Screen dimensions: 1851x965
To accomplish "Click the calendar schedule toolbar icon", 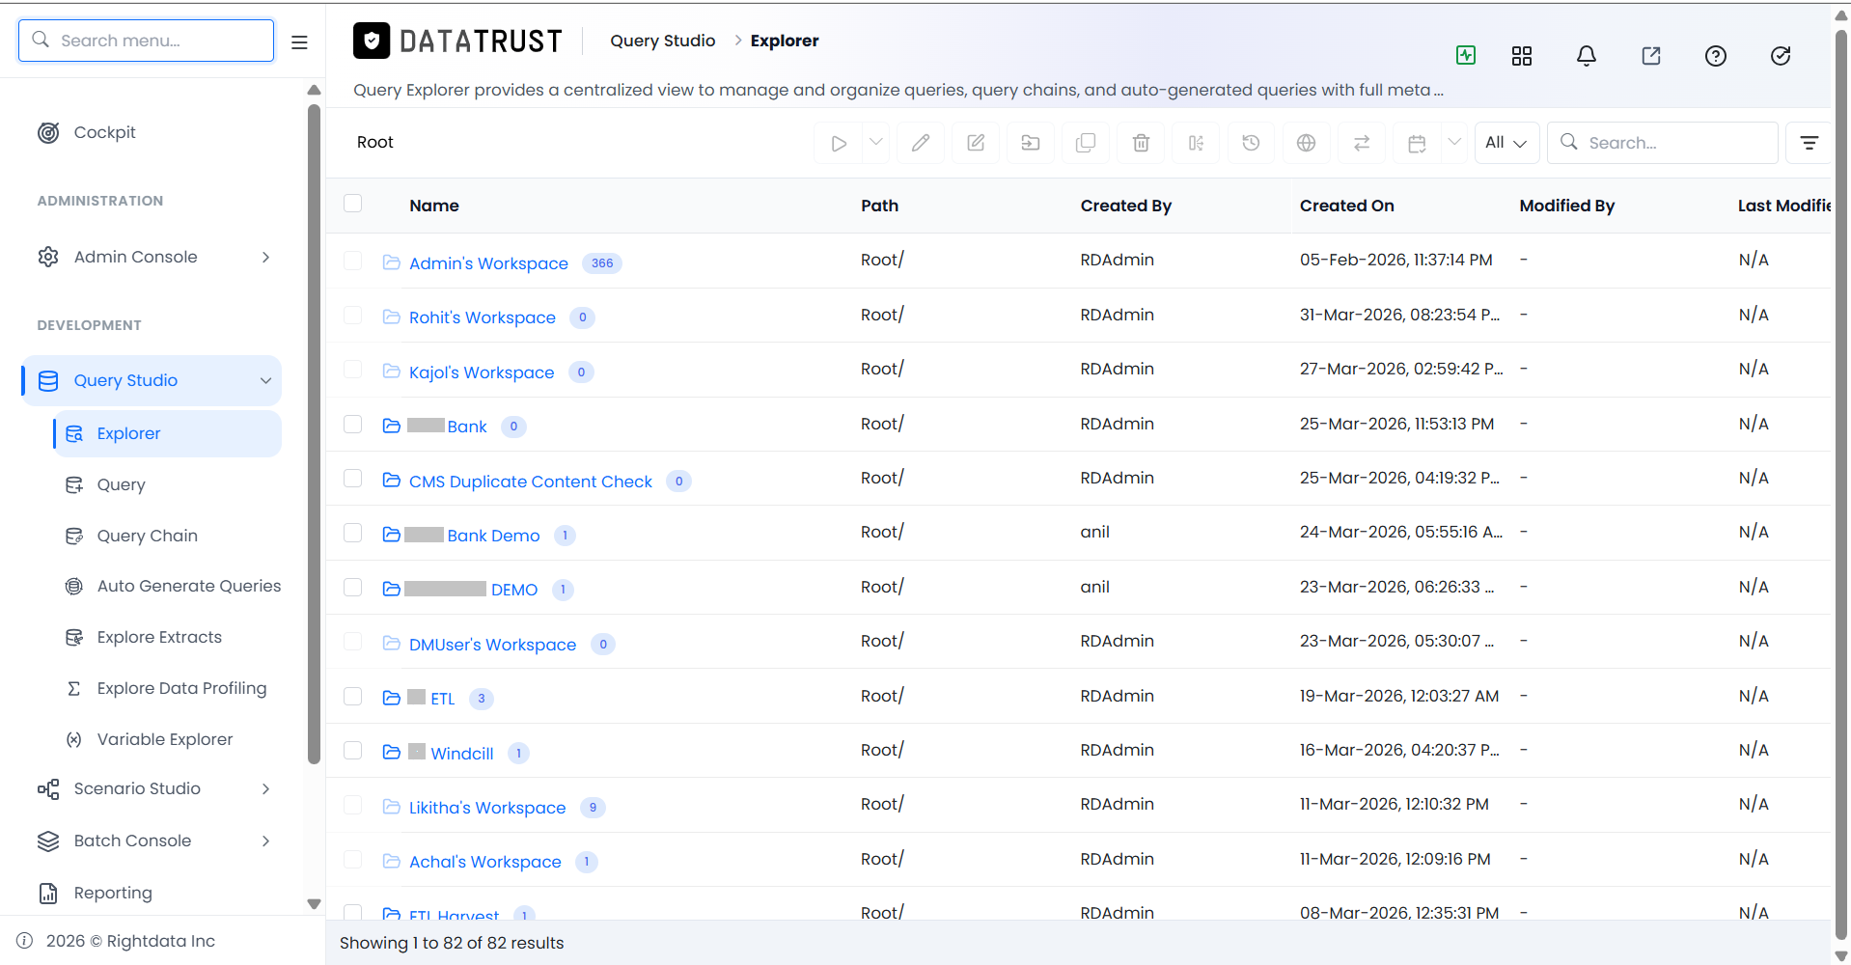I will point(1417,143).
